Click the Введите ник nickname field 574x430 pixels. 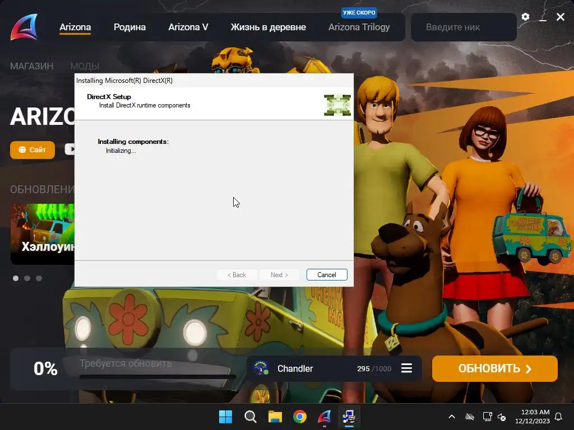pos(464,27)
